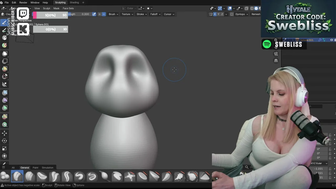Open the XYZ Euler rotation mode dropdown

coord(319,163)
